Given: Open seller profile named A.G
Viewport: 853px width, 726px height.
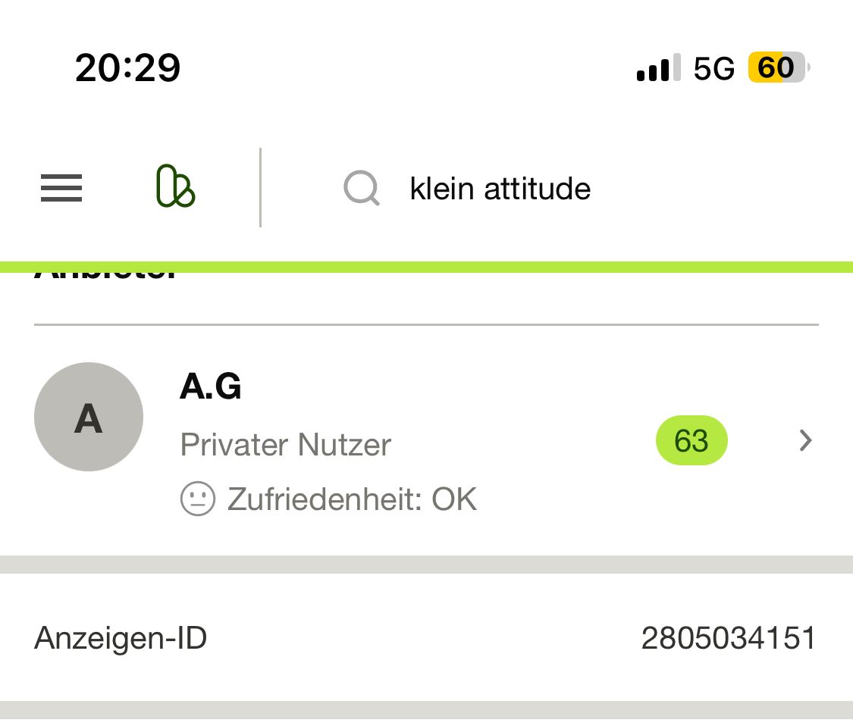Looking at the screenshot, I should (211, 387).
